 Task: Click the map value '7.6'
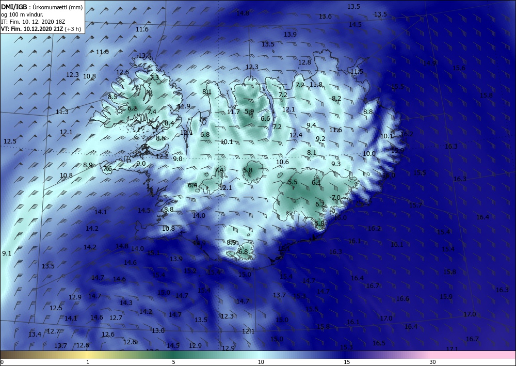108,169
